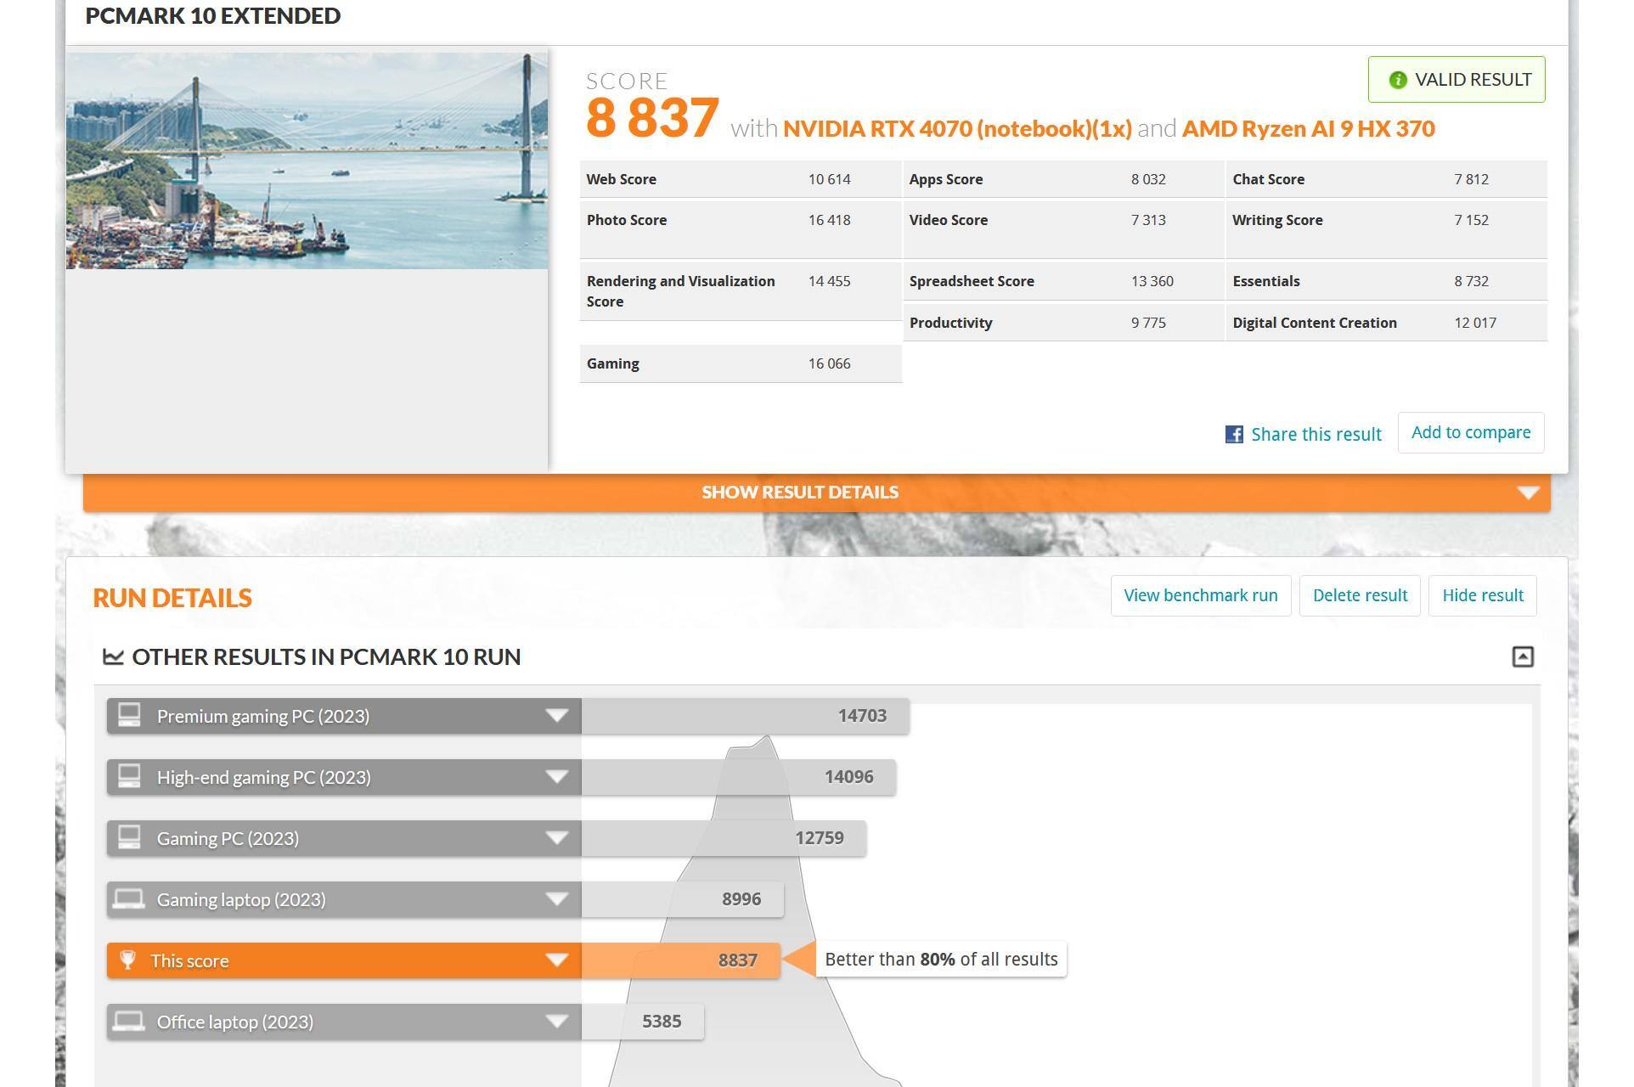Click the overall score 8 837
Screen dimensions: 1634x1087
pos(652,117)
